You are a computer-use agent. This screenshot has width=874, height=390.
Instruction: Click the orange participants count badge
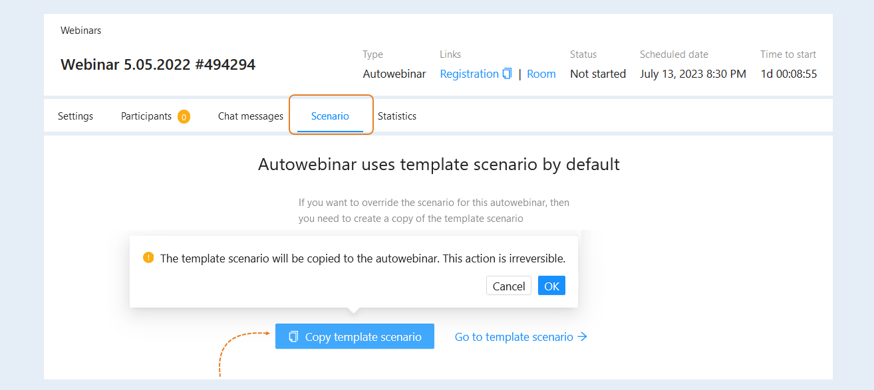click(x=184, y=117)
